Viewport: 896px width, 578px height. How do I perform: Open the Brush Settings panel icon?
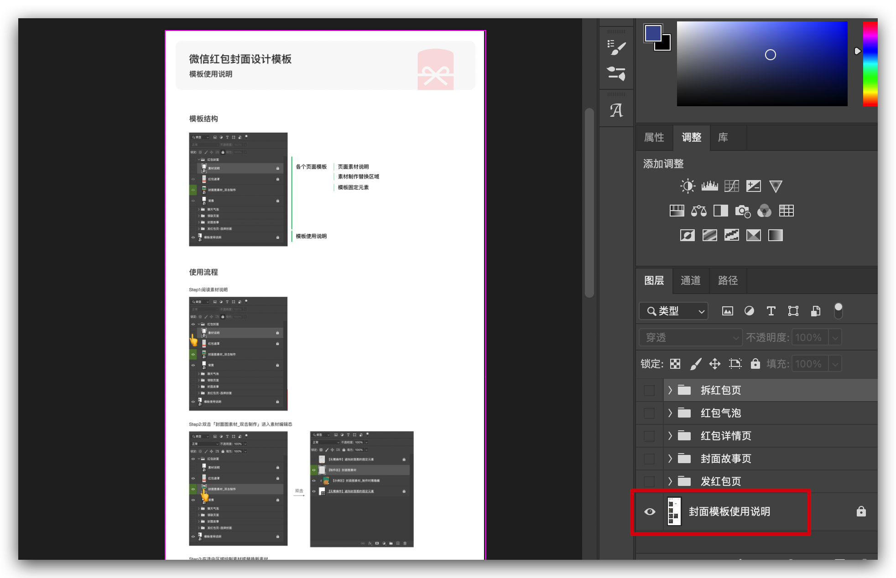click(x=616, y=47)
